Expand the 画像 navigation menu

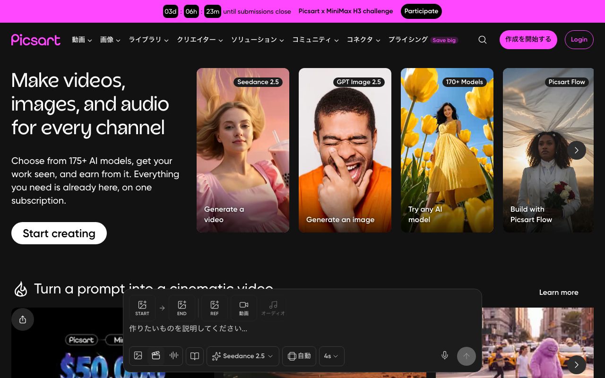point(110,40)
